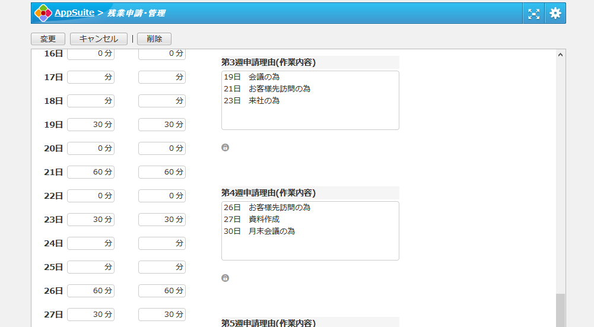Click second minutes field for 26日

[x=161, y=291]
